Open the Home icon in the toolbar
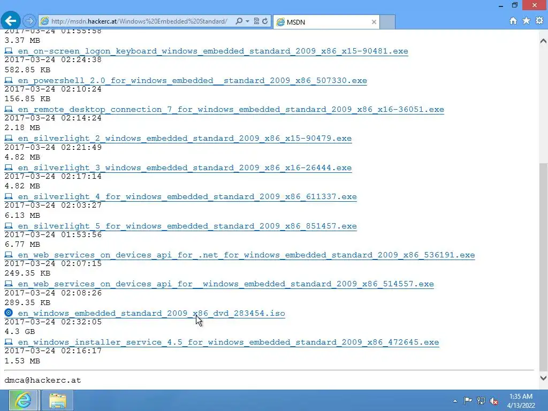 (x=513, y=21)
